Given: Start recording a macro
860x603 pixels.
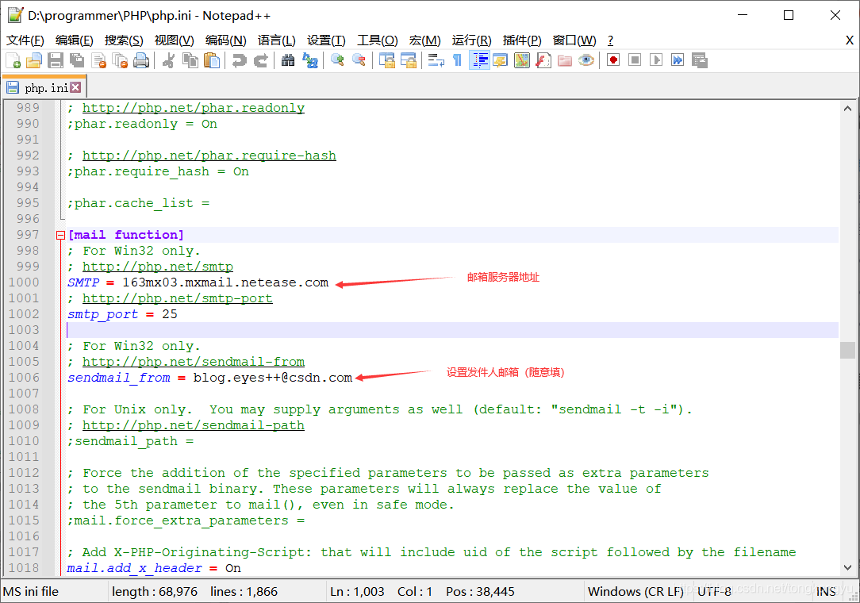Looking at the screenshot, I should (x=612, y=60).
